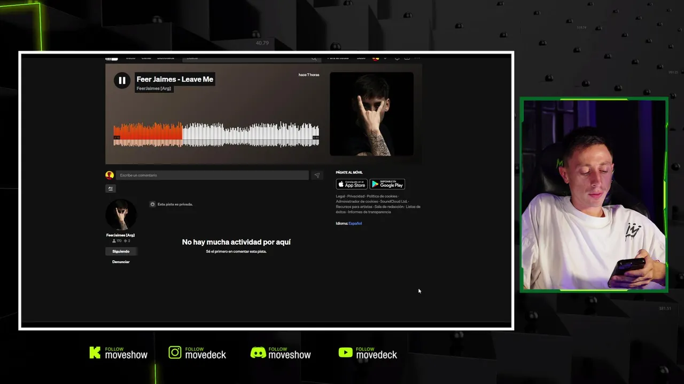
Task: Click the sort comments icon below comment box
Action: [x=111, y=188]
